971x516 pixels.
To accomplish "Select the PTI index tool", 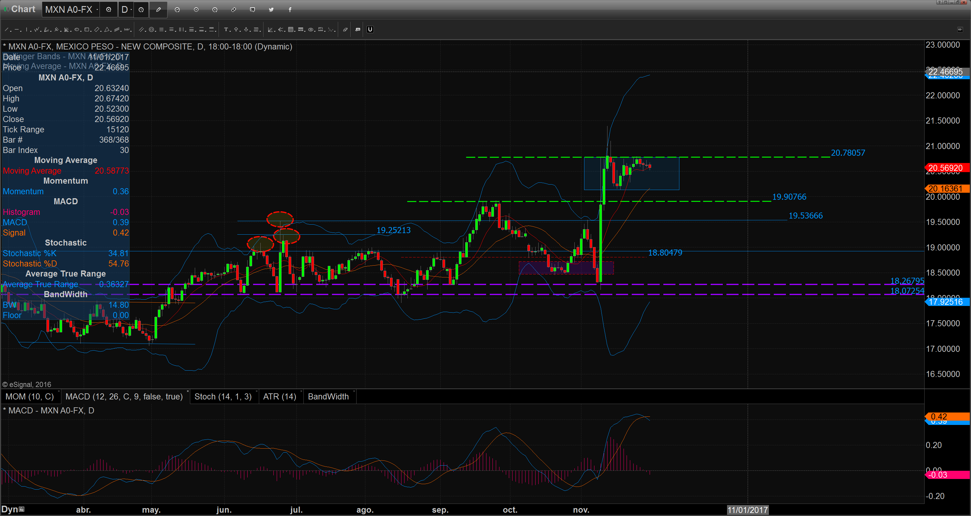I will point(321,29).
